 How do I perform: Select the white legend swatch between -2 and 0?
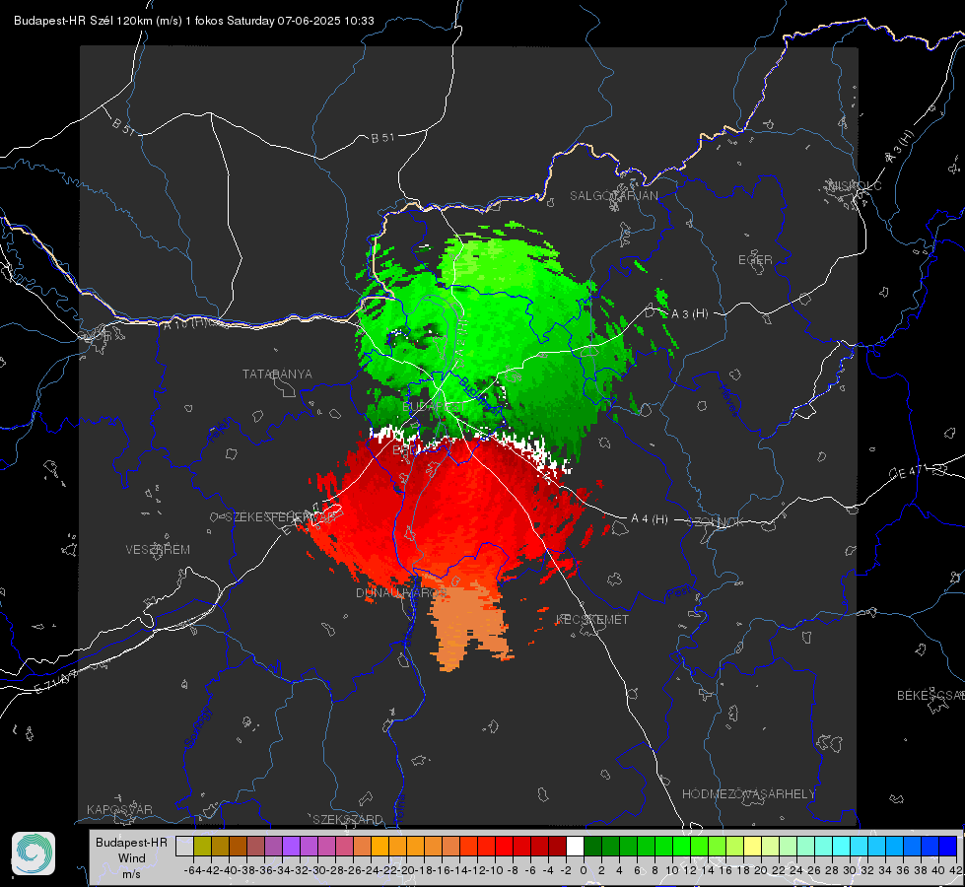pos(575,846)
